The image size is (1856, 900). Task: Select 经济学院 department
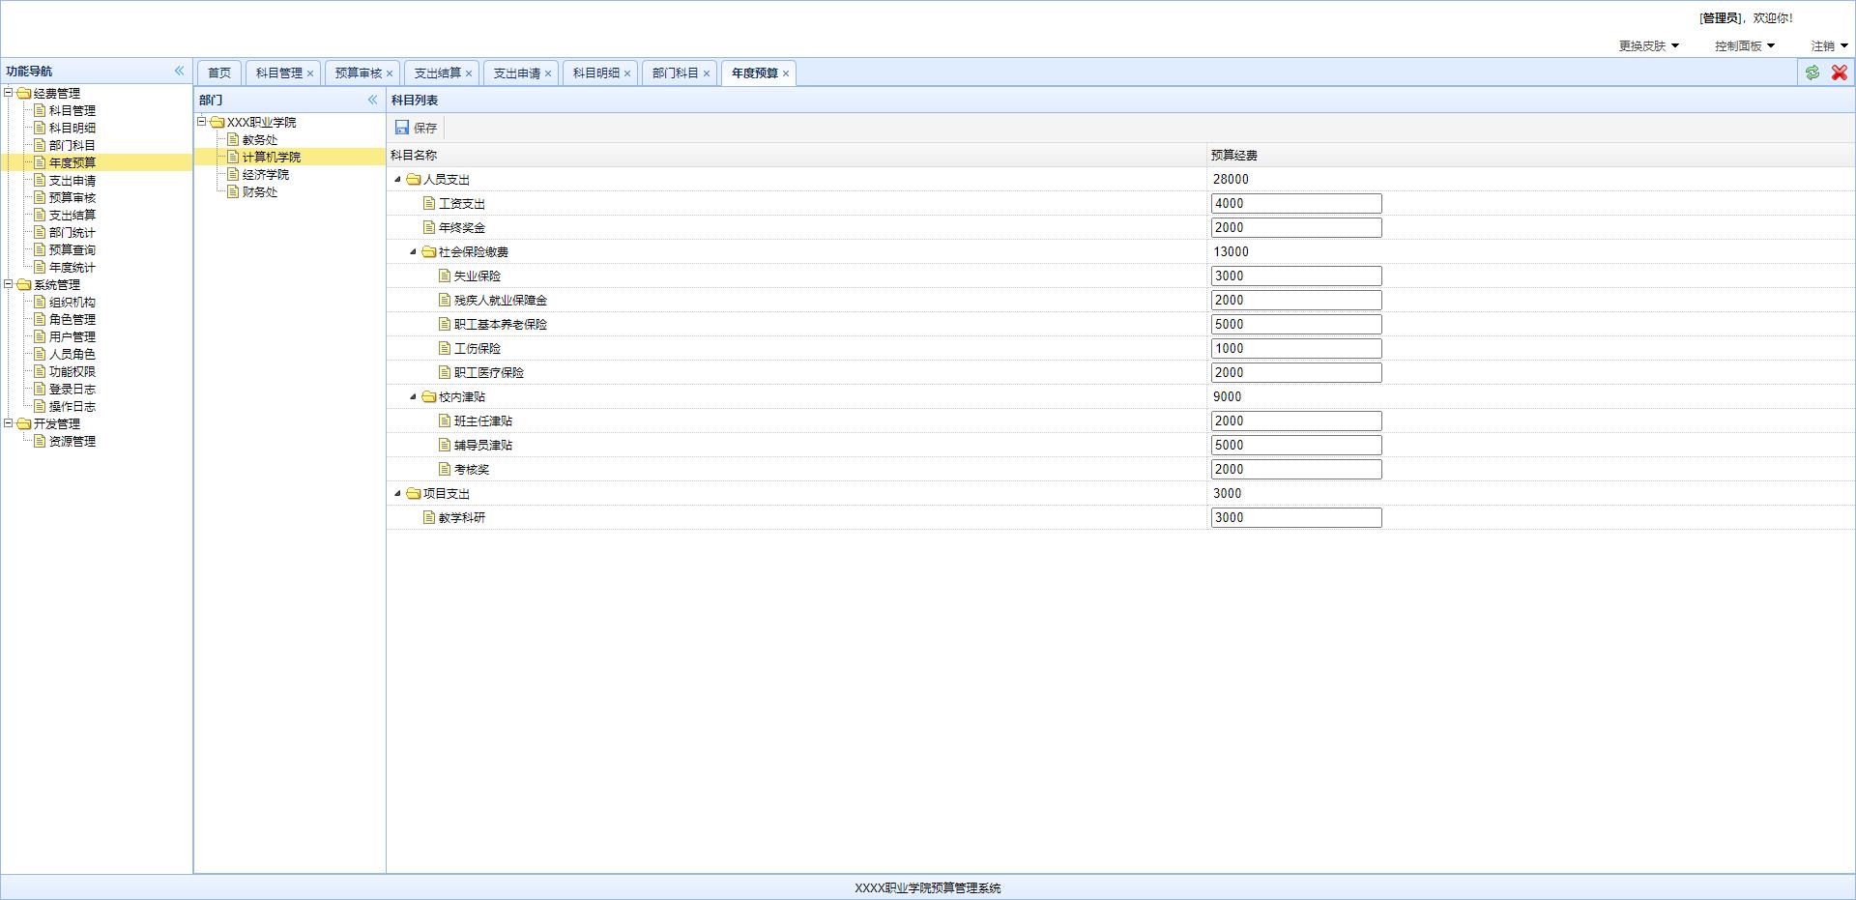tap(266, 174)
